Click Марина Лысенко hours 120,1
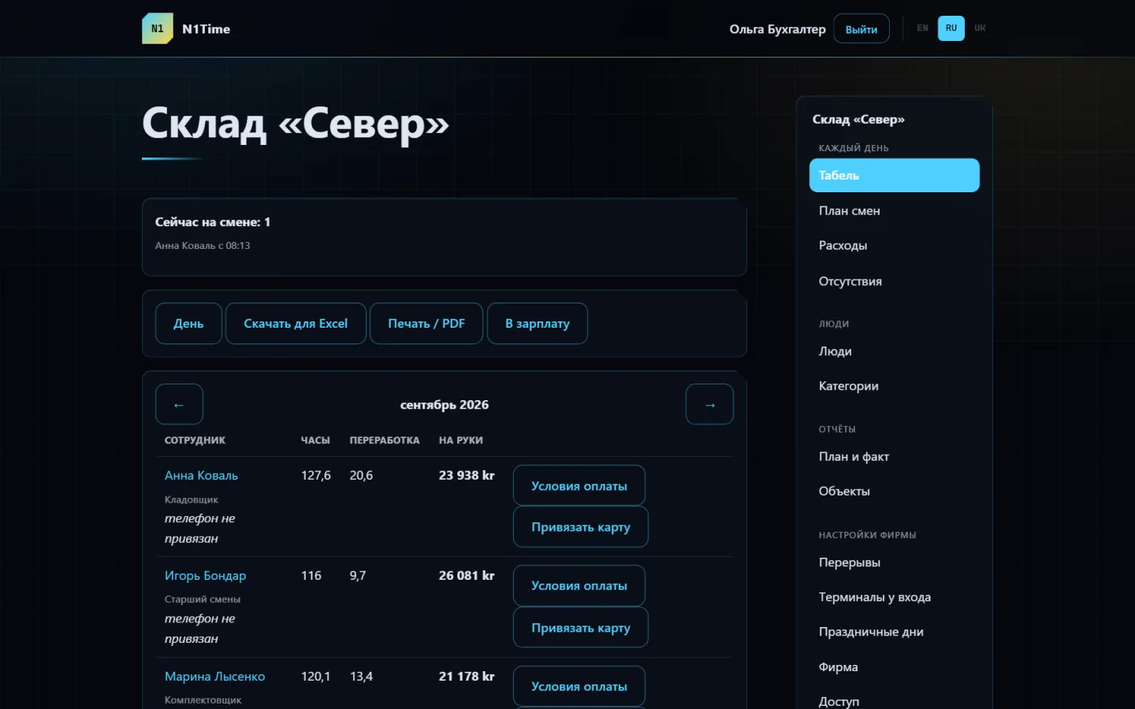 (x=316, y=677)
